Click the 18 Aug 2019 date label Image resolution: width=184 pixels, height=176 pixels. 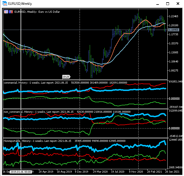[64, 172]
